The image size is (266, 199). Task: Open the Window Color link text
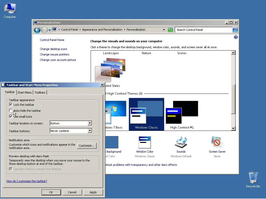pos(145,152)
